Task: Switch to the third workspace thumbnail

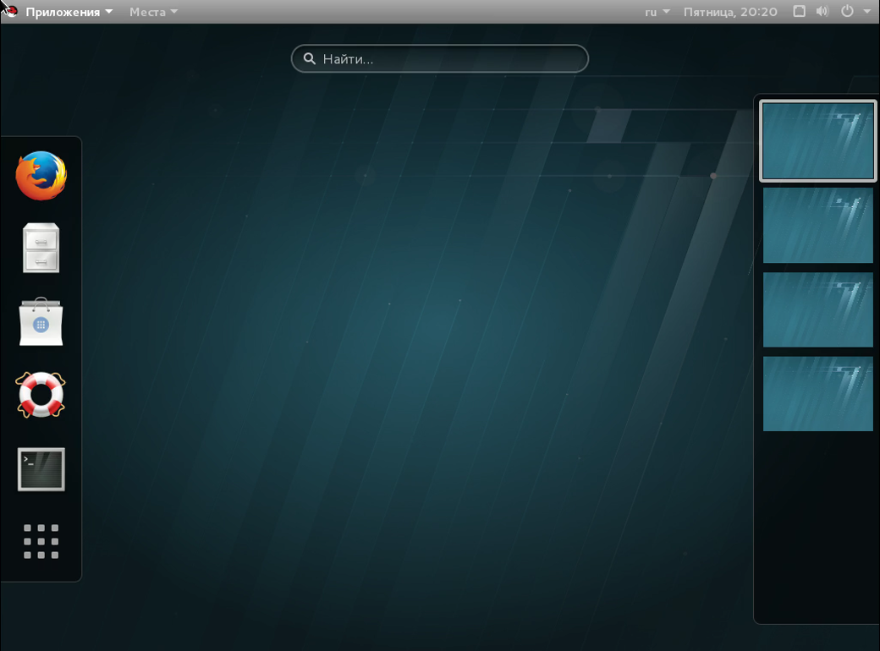Action: coord(817,309)
